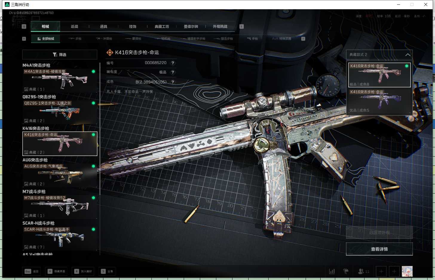
Task: Select the M4A1 棱镜攻势 skin entry
Action: (x=60, y=80)
